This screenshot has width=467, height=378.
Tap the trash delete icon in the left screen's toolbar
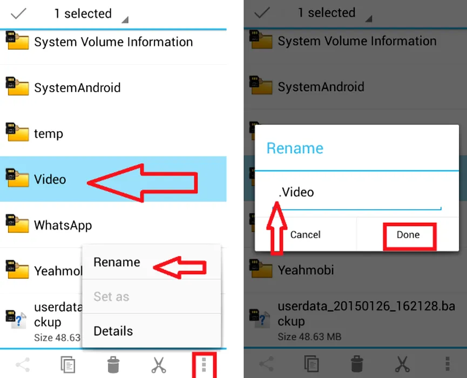pos(113,364)
